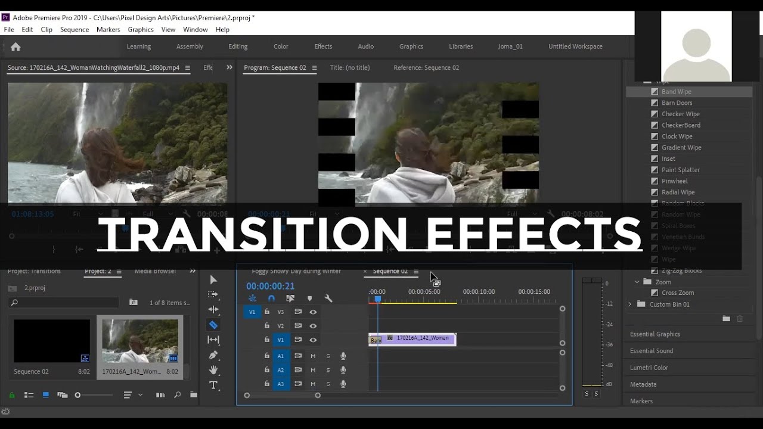Toggle project writable green lock icon
763x429 pixels.
tap(12, 395)
